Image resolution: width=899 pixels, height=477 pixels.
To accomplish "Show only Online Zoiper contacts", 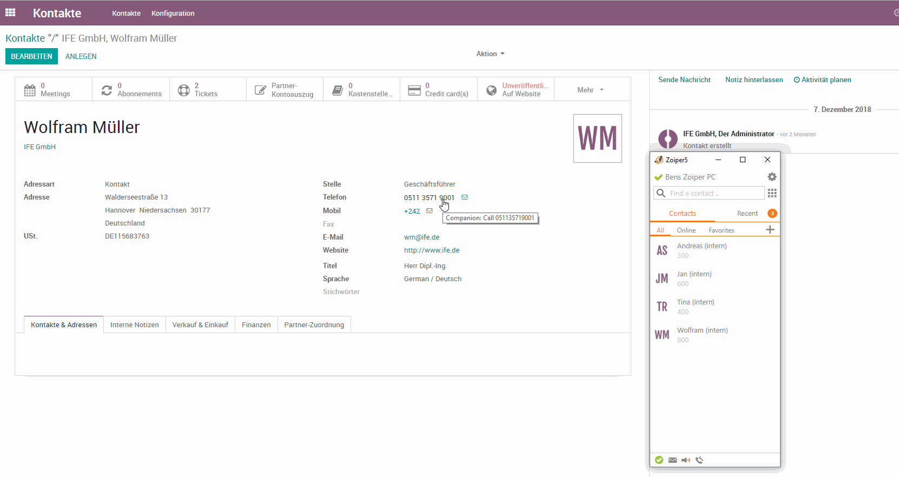I will 686,230.
